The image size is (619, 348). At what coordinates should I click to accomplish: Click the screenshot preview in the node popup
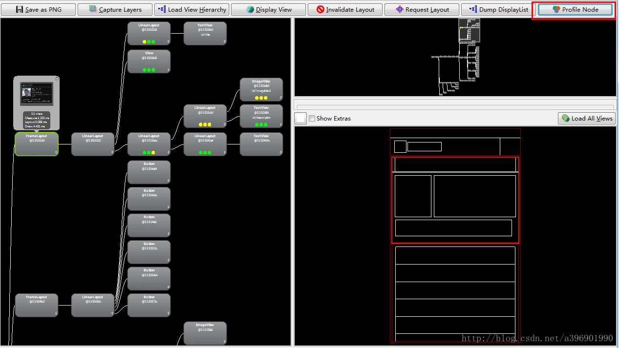[36, 94]
